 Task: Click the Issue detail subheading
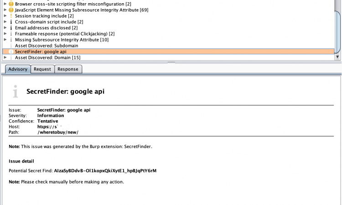pyautogui.click(x=21, y=161)
